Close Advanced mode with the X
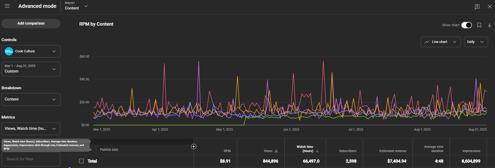This screenshot has height=168, width=495. click(490, 7)
